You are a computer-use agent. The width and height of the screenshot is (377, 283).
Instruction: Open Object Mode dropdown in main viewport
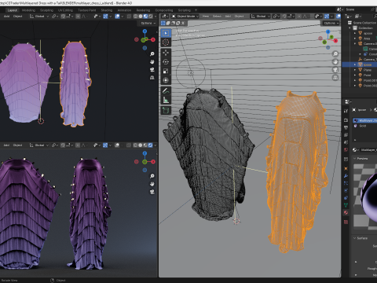tap(185, 17)
